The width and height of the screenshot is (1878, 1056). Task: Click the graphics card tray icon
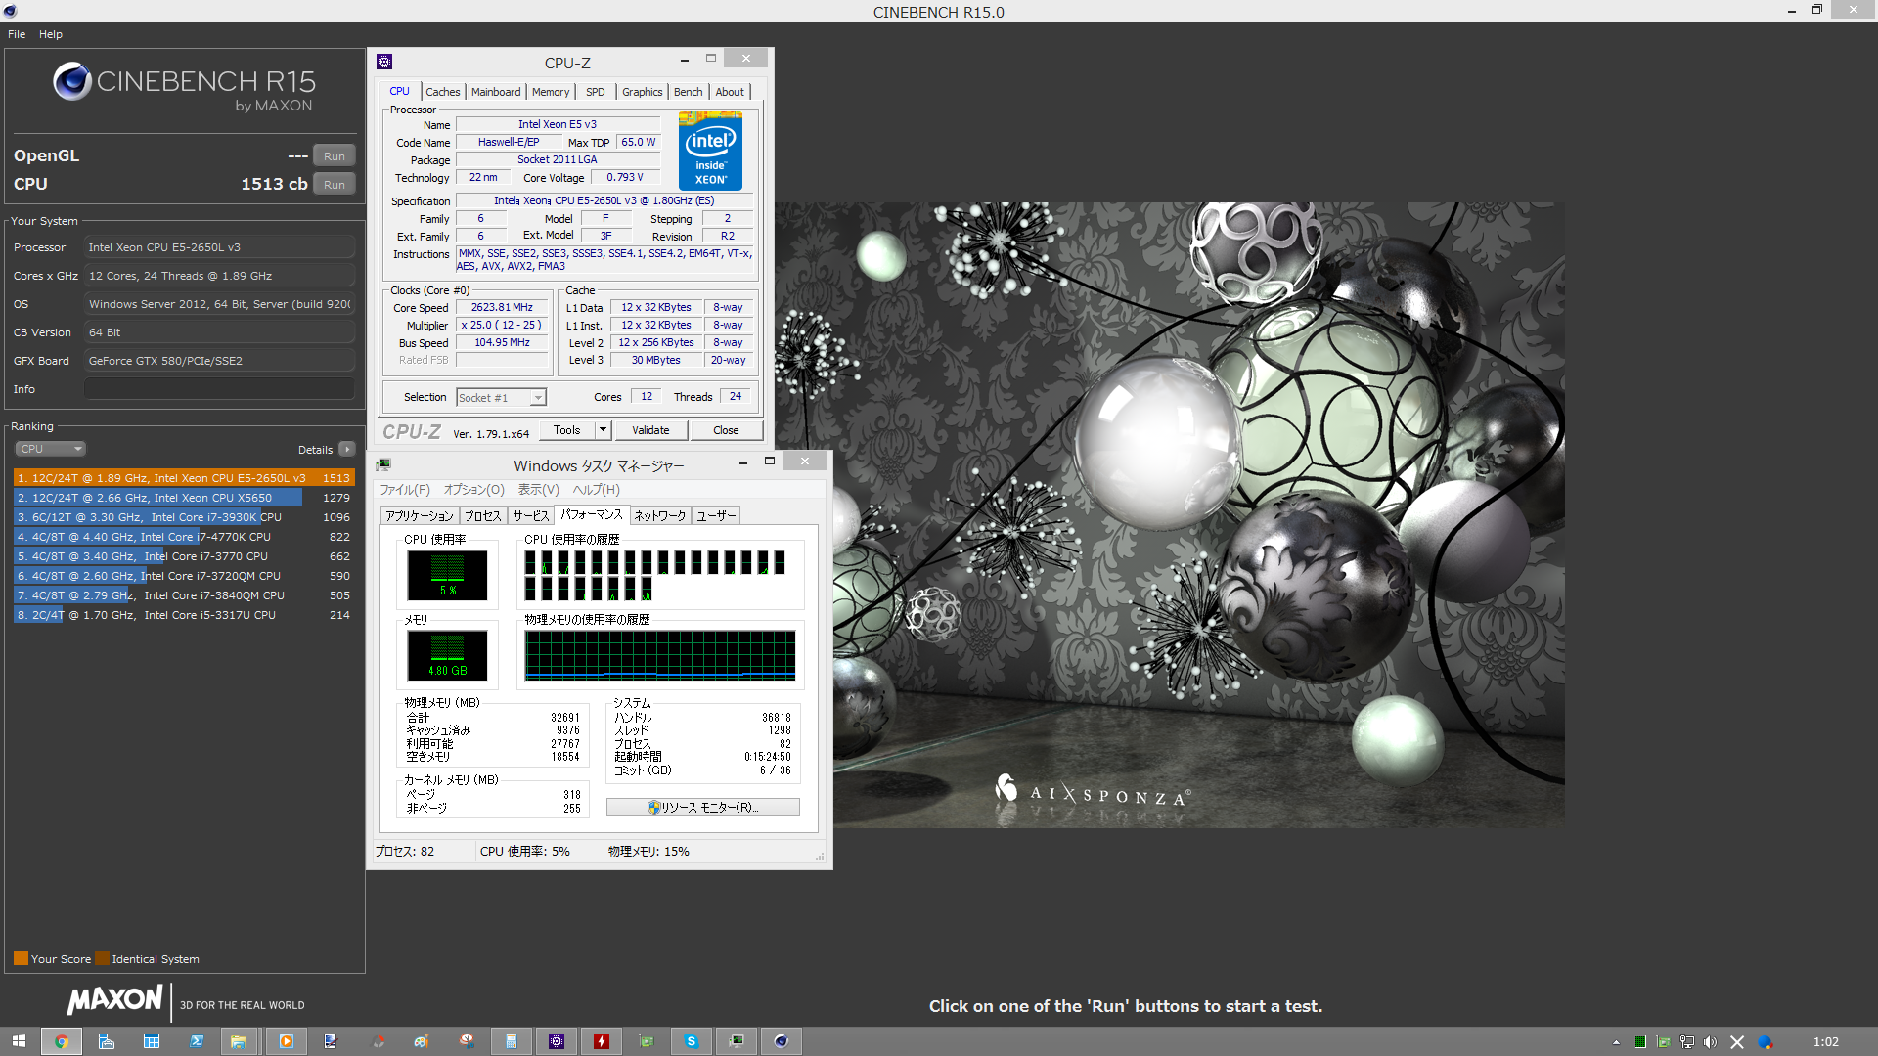[1663, 1042]
